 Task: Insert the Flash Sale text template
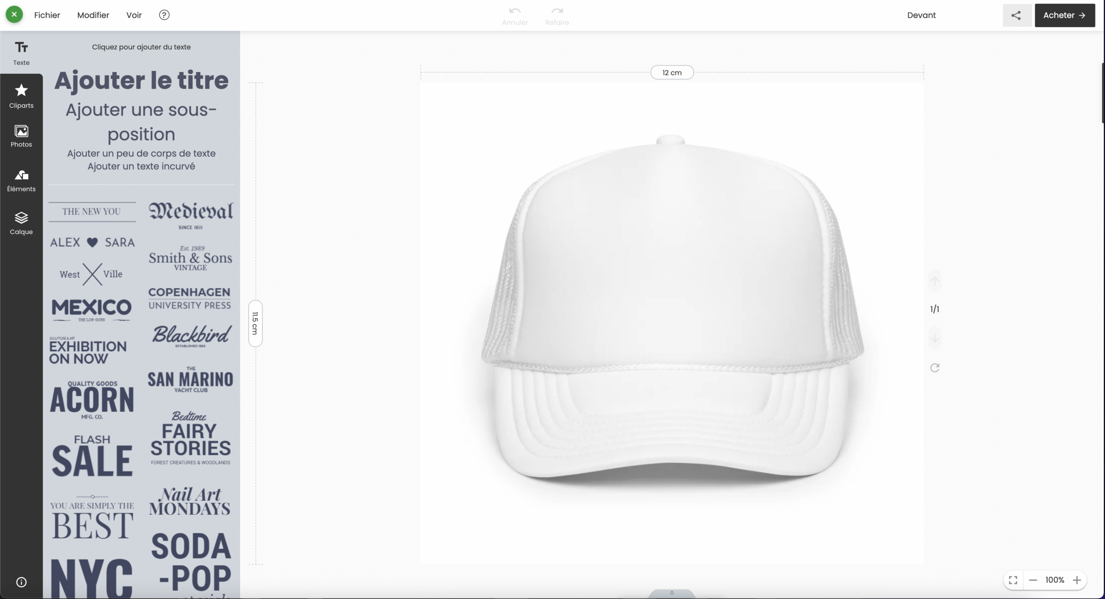(x=92, y=456)
